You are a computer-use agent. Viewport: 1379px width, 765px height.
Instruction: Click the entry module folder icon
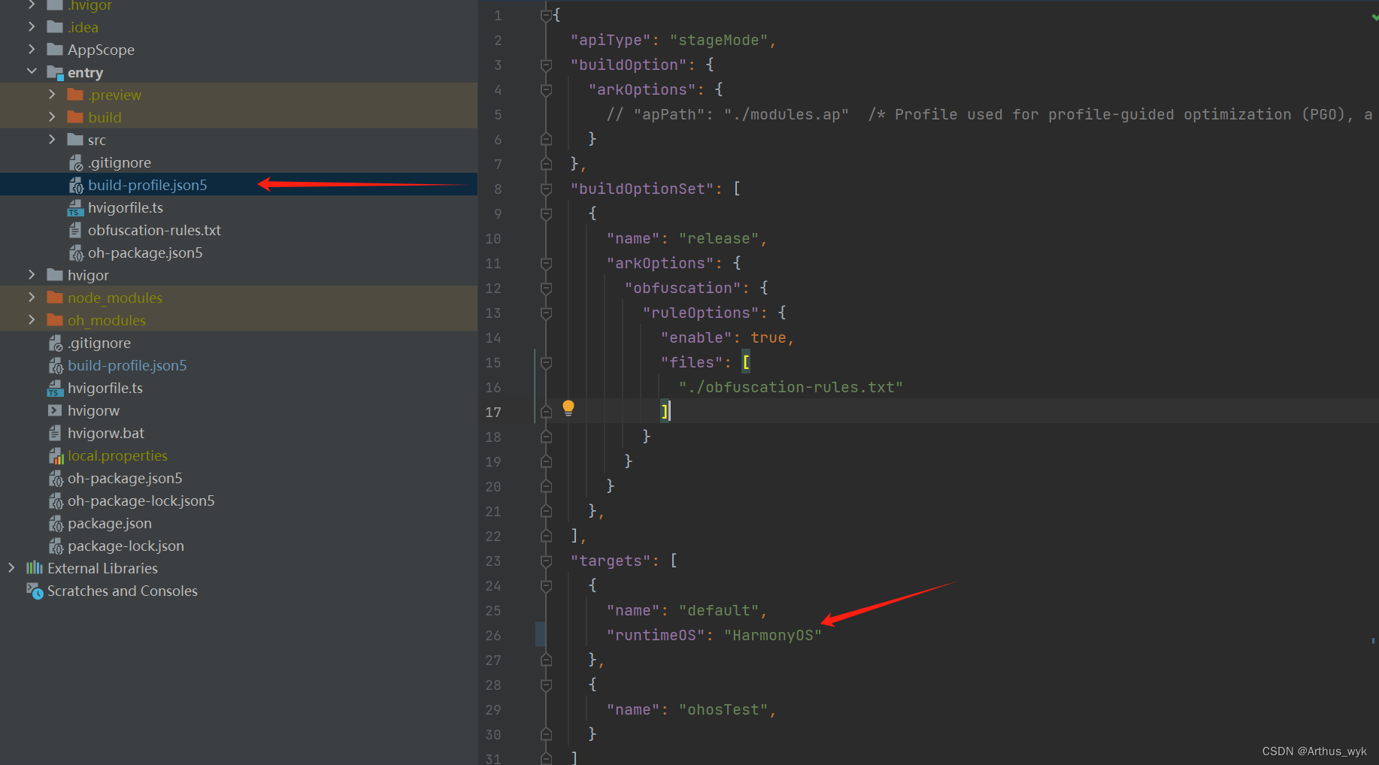coord(55,72)
